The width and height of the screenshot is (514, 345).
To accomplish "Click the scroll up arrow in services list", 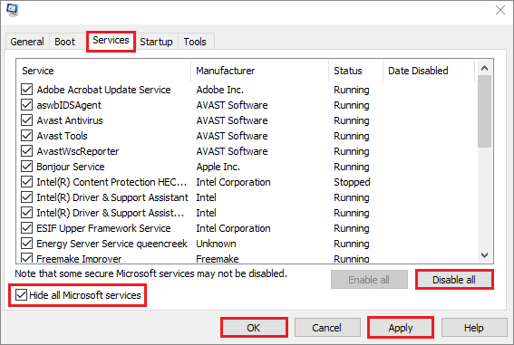I will pos(484,68).
